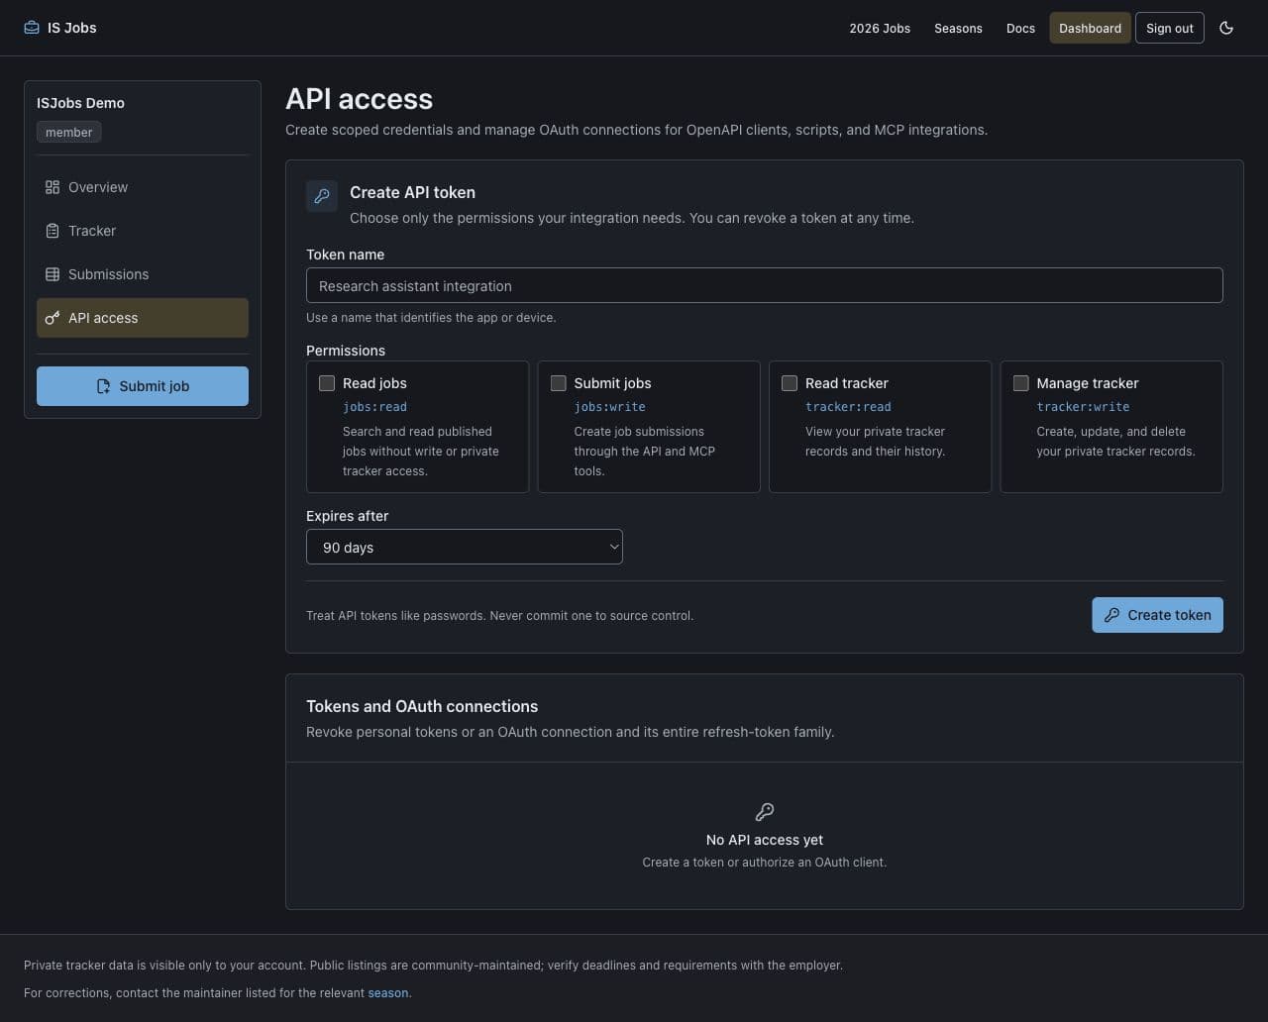Click the IS Jobs site title
The height and width of the screenshot is (1022, 1268).
click(x=72, y=28)
